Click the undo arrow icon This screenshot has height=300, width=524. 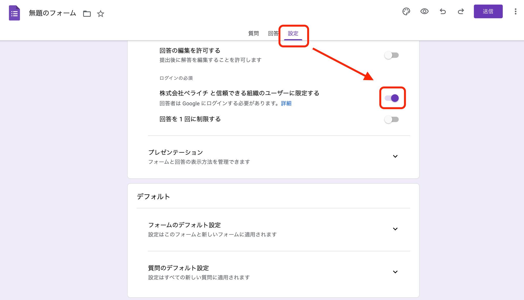[443, 12]
